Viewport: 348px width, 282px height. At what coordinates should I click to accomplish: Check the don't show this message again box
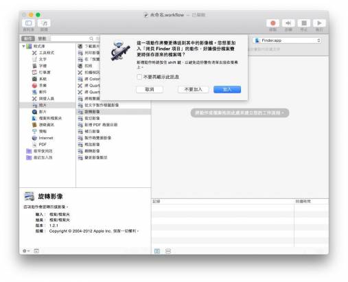point(139,77)
